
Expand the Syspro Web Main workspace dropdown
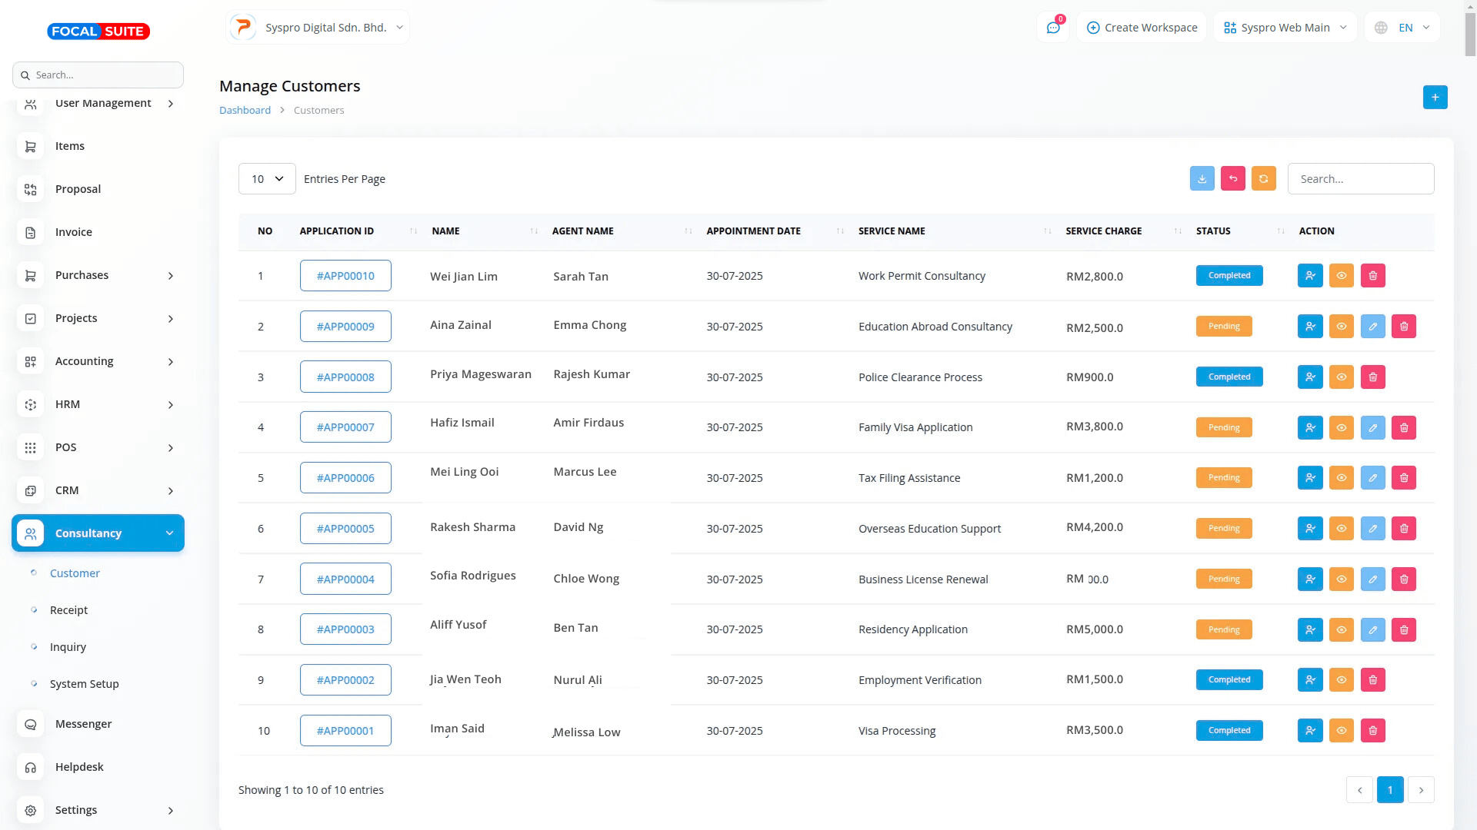click(x=1285, y=28)
